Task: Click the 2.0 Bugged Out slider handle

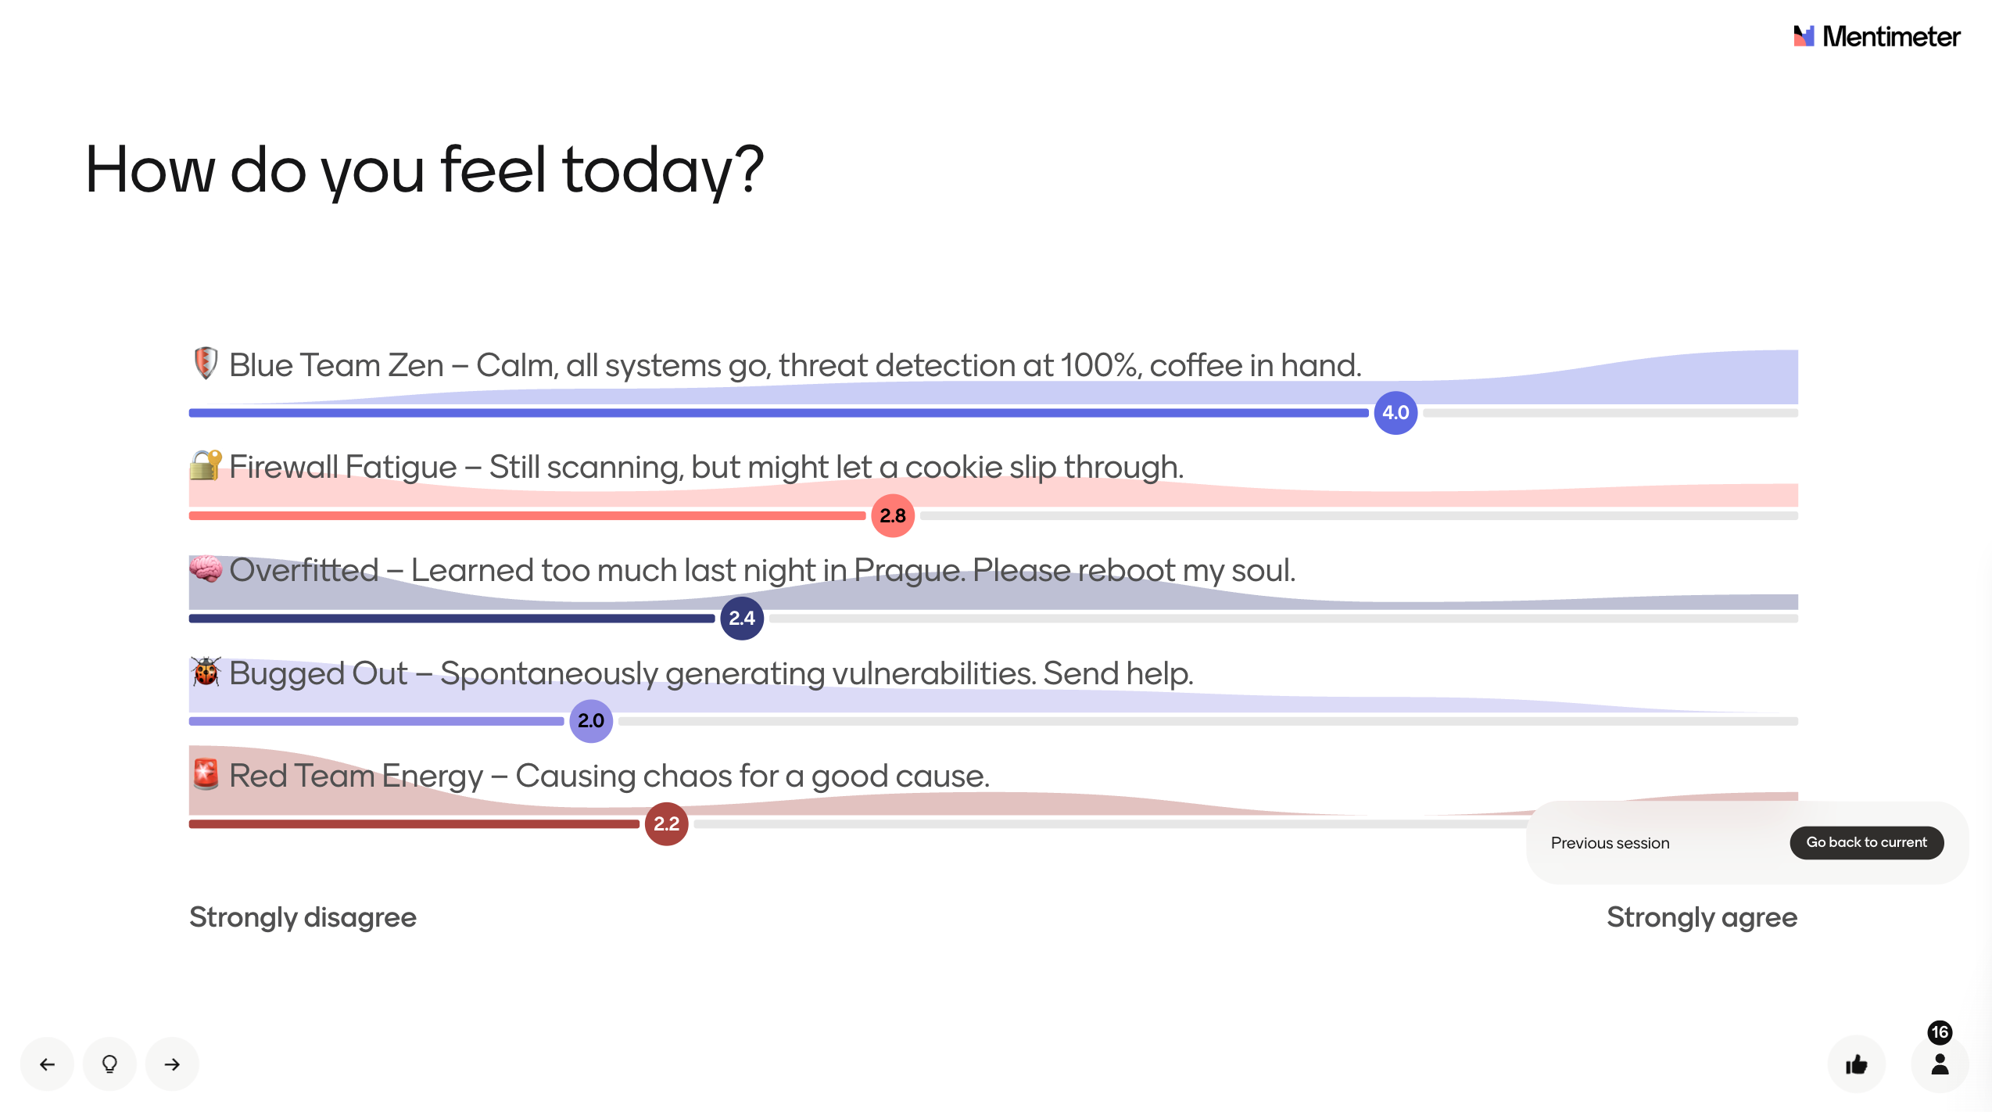Action: (591, 720)
